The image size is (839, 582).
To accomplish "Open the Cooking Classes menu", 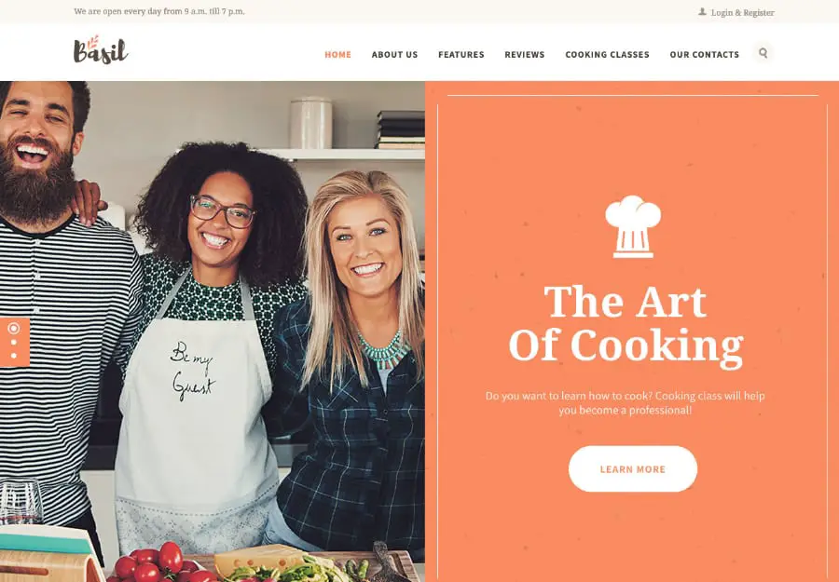I will tap(607, 55).
